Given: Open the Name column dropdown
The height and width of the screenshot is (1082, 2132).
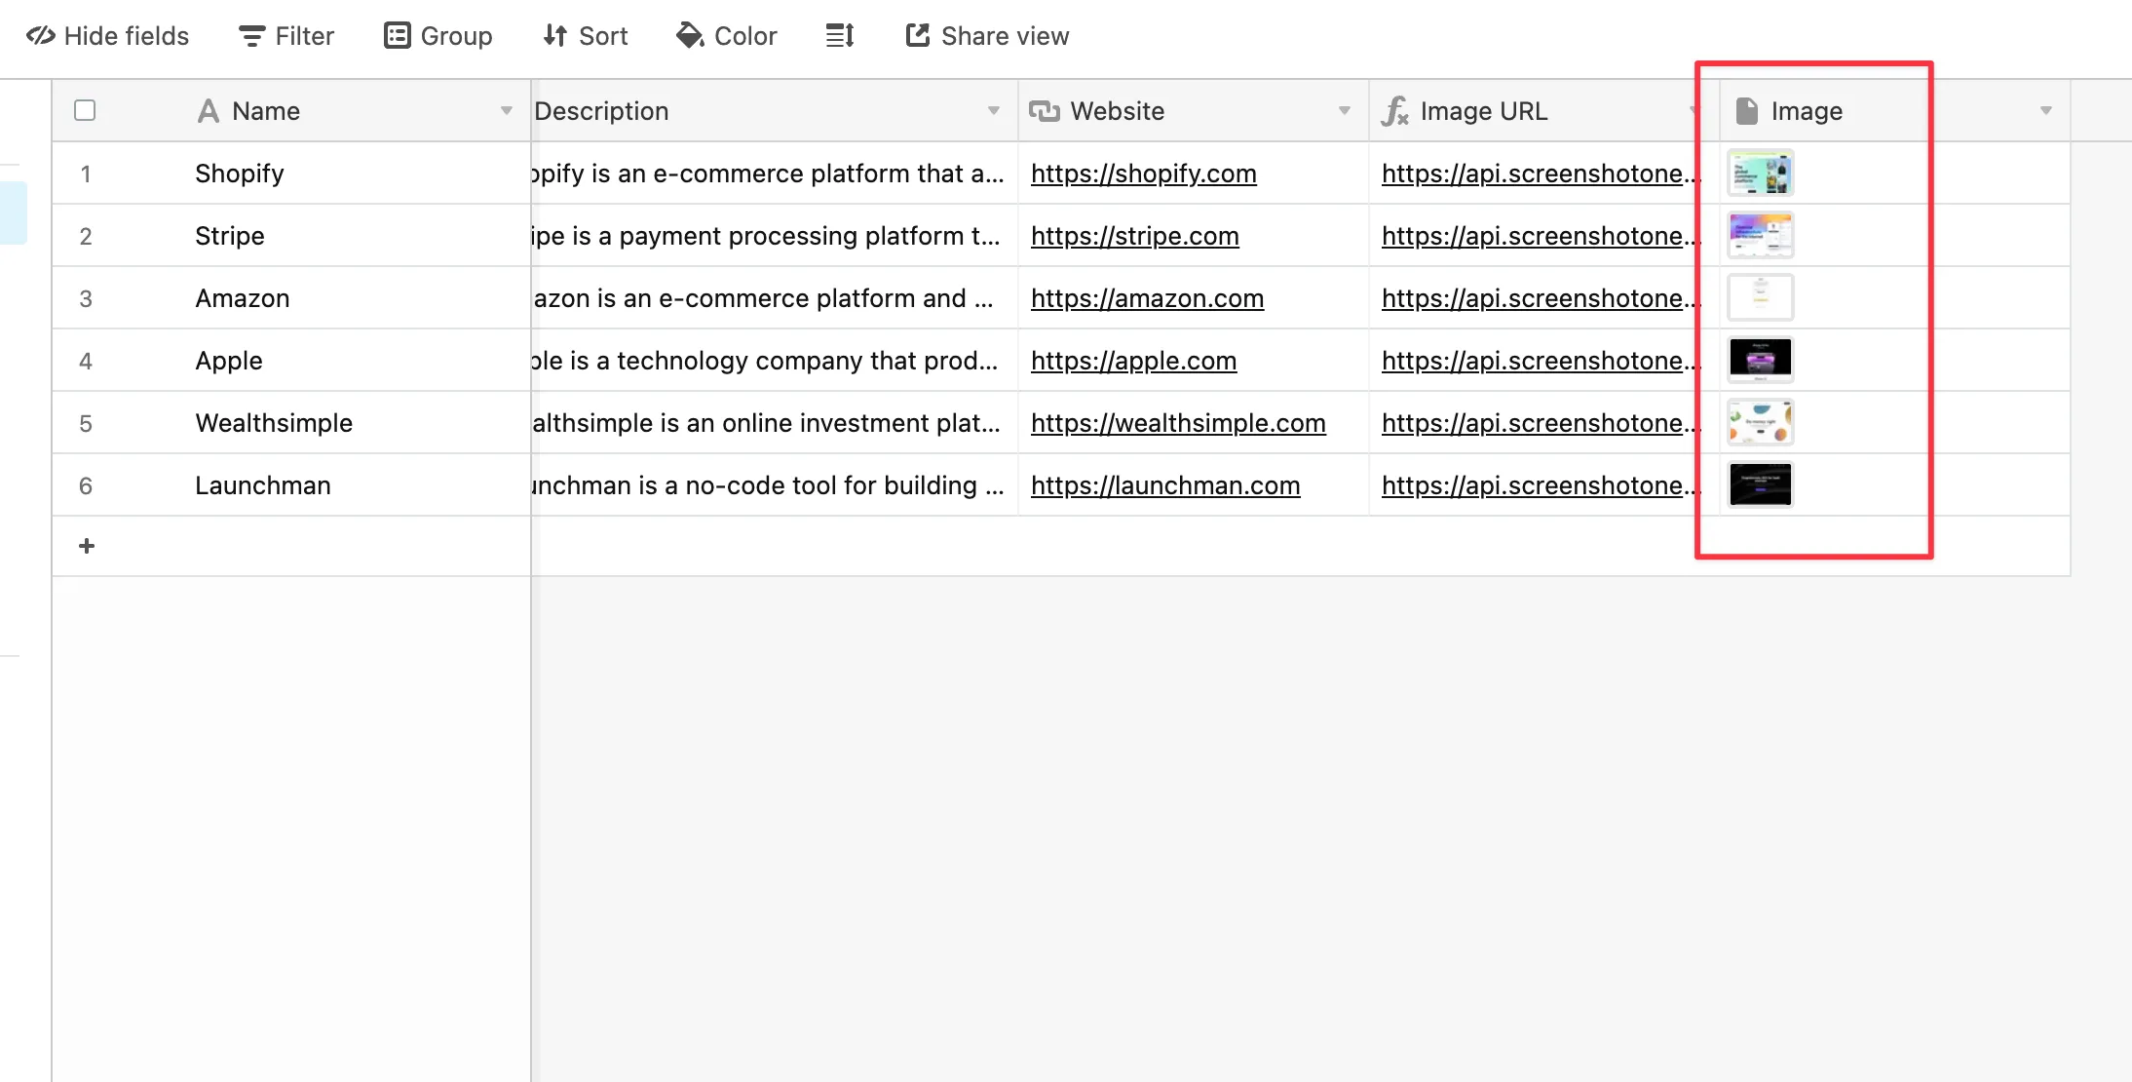Looking at the screenshot, I should [506, 110].
